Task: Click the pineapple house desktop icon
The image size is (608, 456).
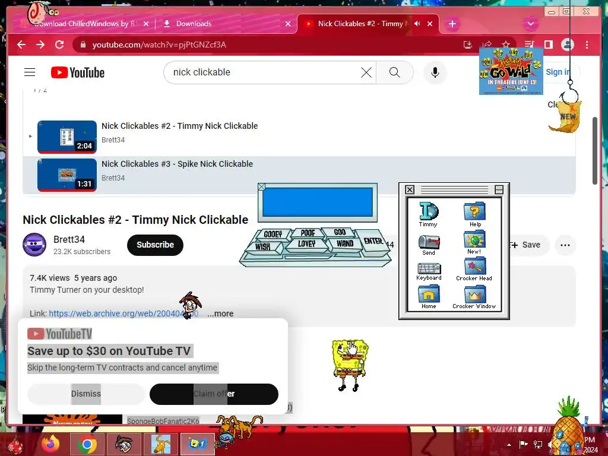Action: 568,426
